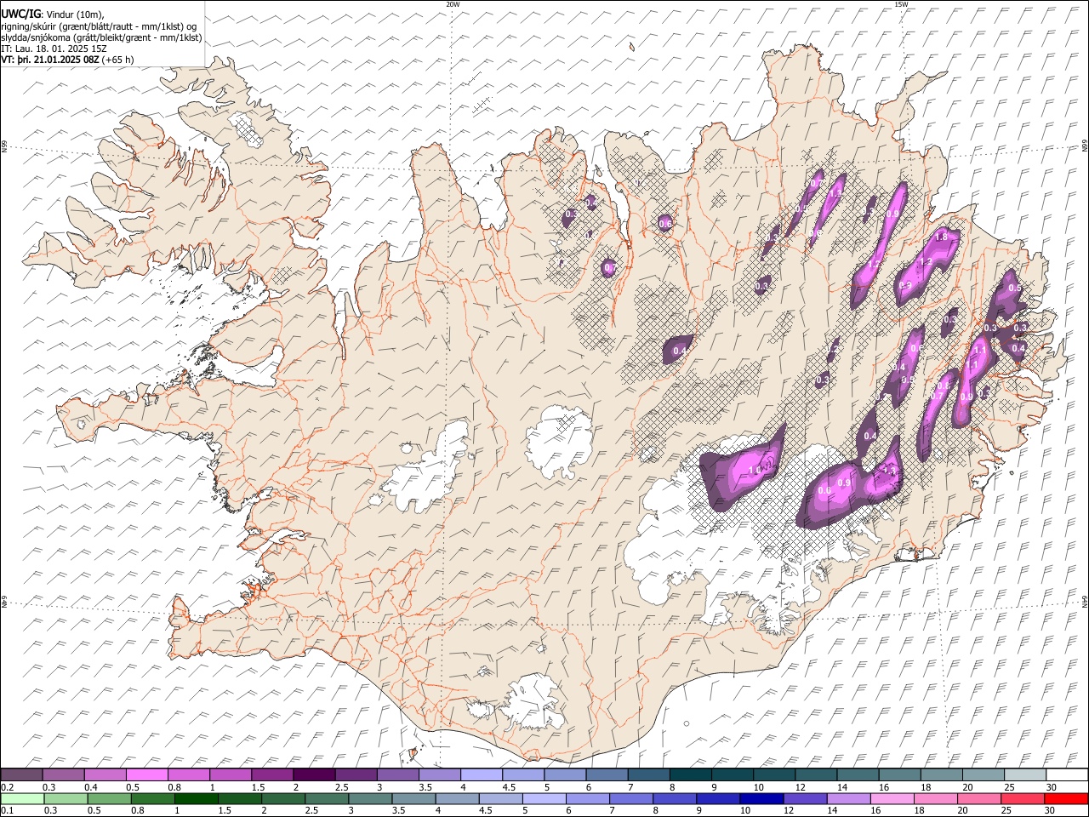
Task: Click the 1.0 value north of Vatnajökull glacier
Action: tap(754, 471)
